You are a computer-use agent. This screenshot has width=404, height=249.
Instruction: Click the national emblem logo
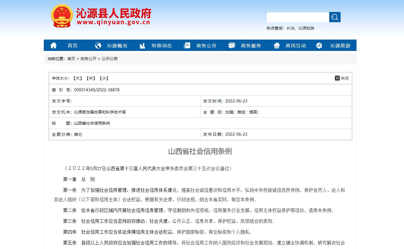[x=62, y=16]
